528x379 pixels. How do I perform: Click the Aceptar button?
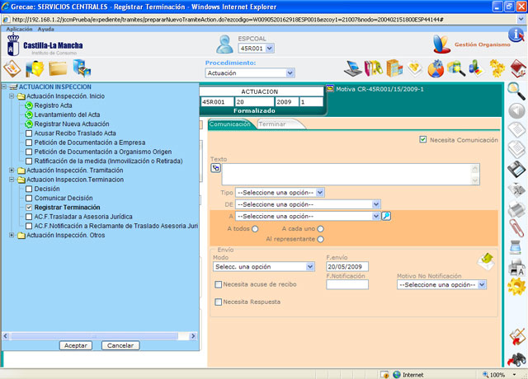pyautogui.click(x=76, y=345)
